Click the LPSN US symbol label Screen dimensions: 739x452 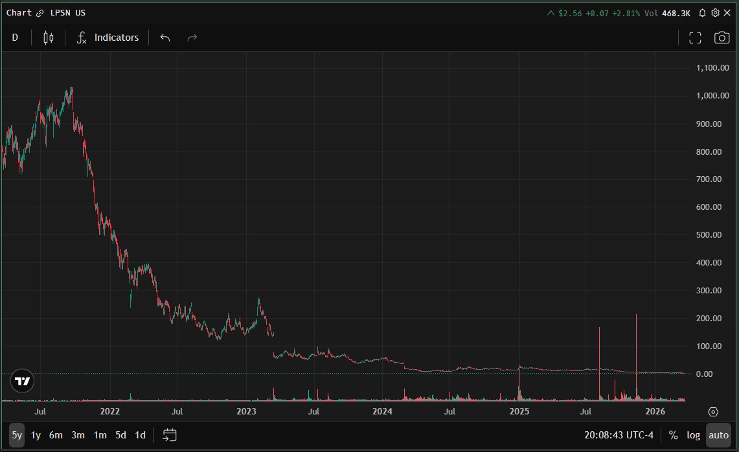[68, 13]
